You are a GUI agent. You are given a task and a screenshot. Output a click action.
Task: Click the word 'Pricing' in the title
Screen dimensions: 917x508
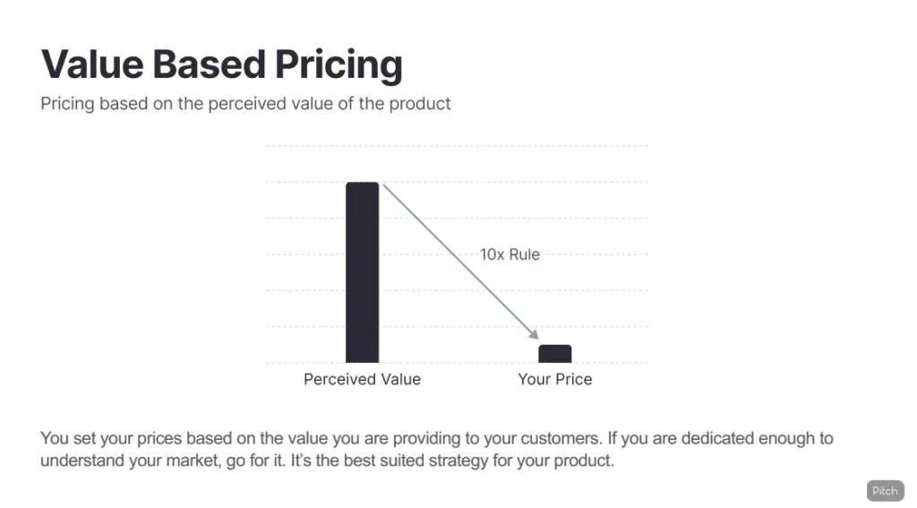[x=339, y=65]
